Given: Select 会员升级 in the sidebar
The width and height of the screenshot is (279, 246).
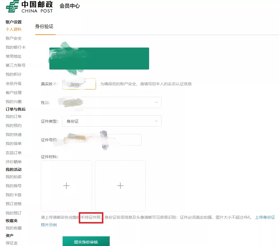Looking at the screenshot, I should point(14,84).
